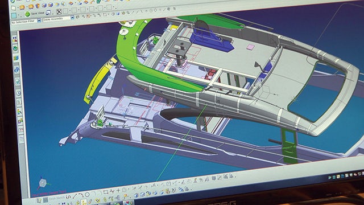Click the white New document icon in top toolbar
Viewport: 364px width, 205px height.
pyautogui.click(x=14, y=8)
